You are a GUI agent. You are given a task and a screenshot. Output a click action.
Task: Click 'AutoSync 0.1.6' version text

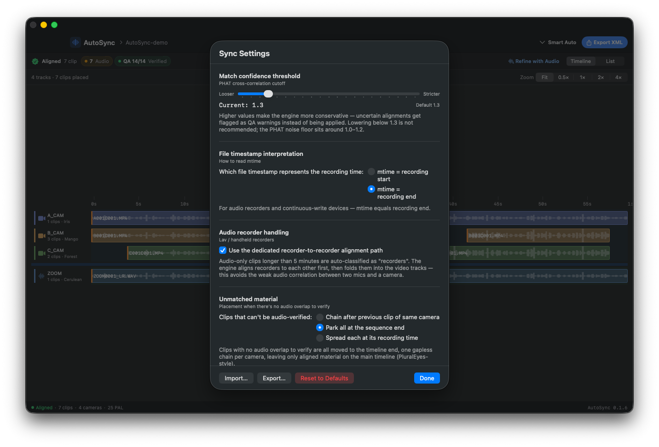pos(607,407)
